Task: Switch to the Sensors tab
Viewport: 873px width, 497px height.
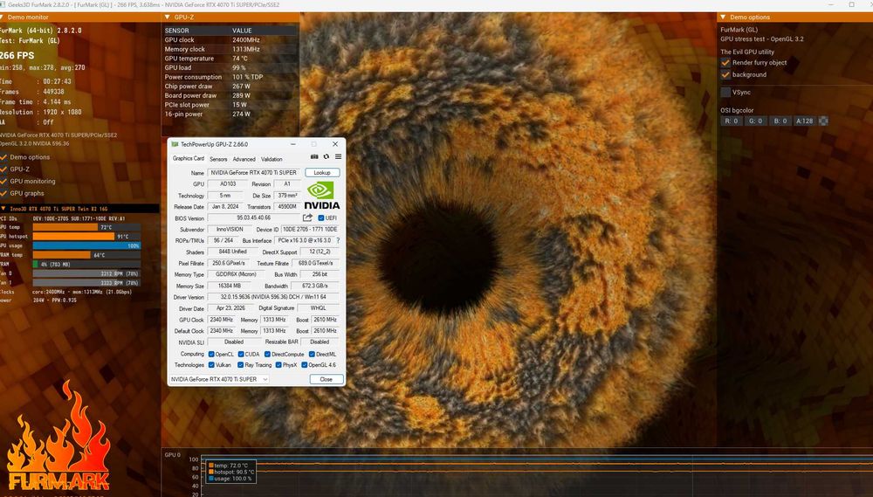Action: tap(218, 159)
